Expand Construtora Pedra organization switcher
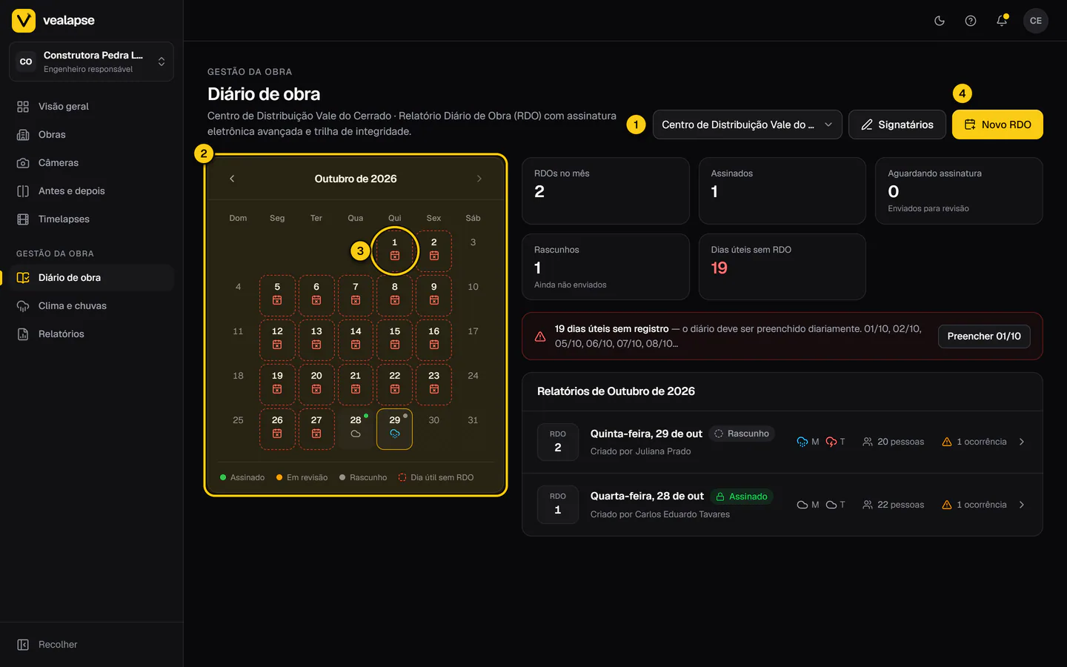The height and width of the screenshot is (667, 1067). [x=91, y=62]
